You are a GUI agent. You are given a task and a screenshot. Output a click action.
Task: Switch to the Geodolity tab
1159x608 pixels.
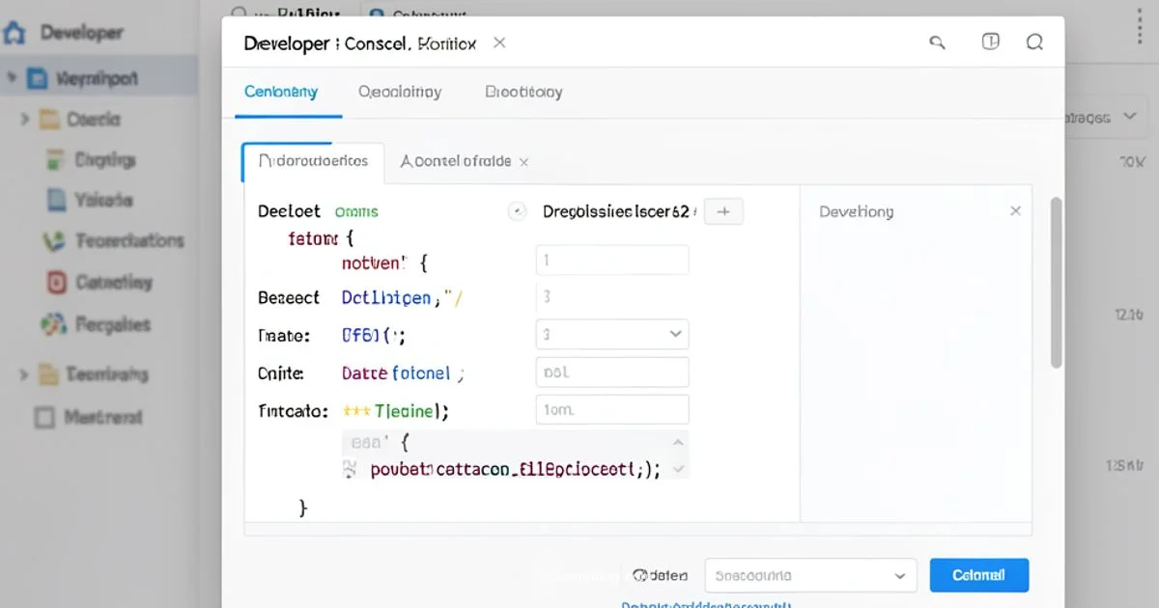pos(401,92)
